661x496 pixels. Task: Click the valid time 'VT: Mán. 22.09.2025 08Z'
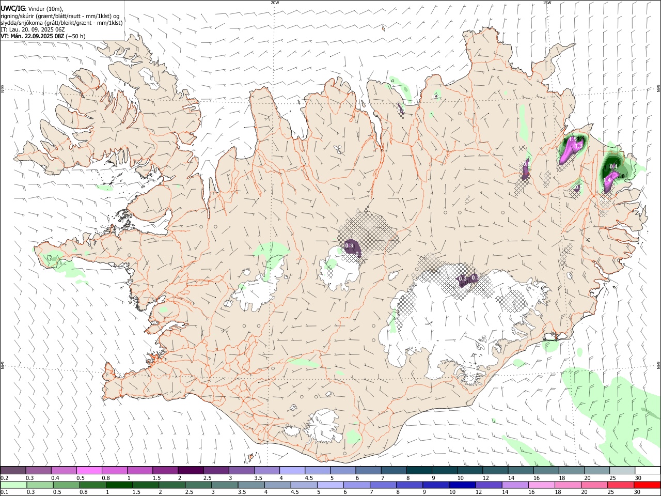pos(33,36)
